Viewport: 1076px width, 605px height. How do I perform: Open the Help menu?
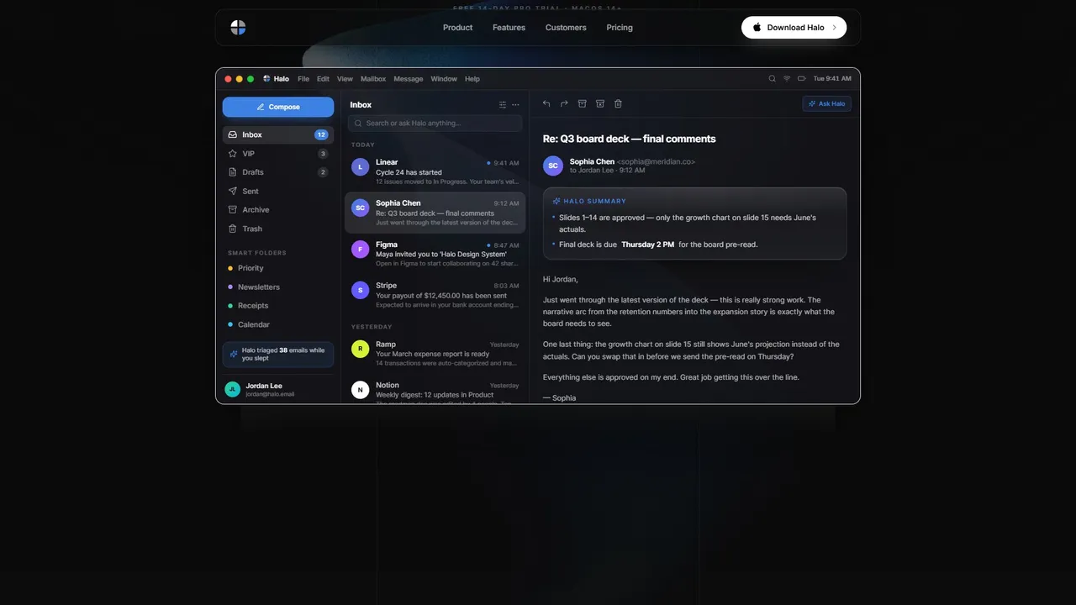(472, 79)
